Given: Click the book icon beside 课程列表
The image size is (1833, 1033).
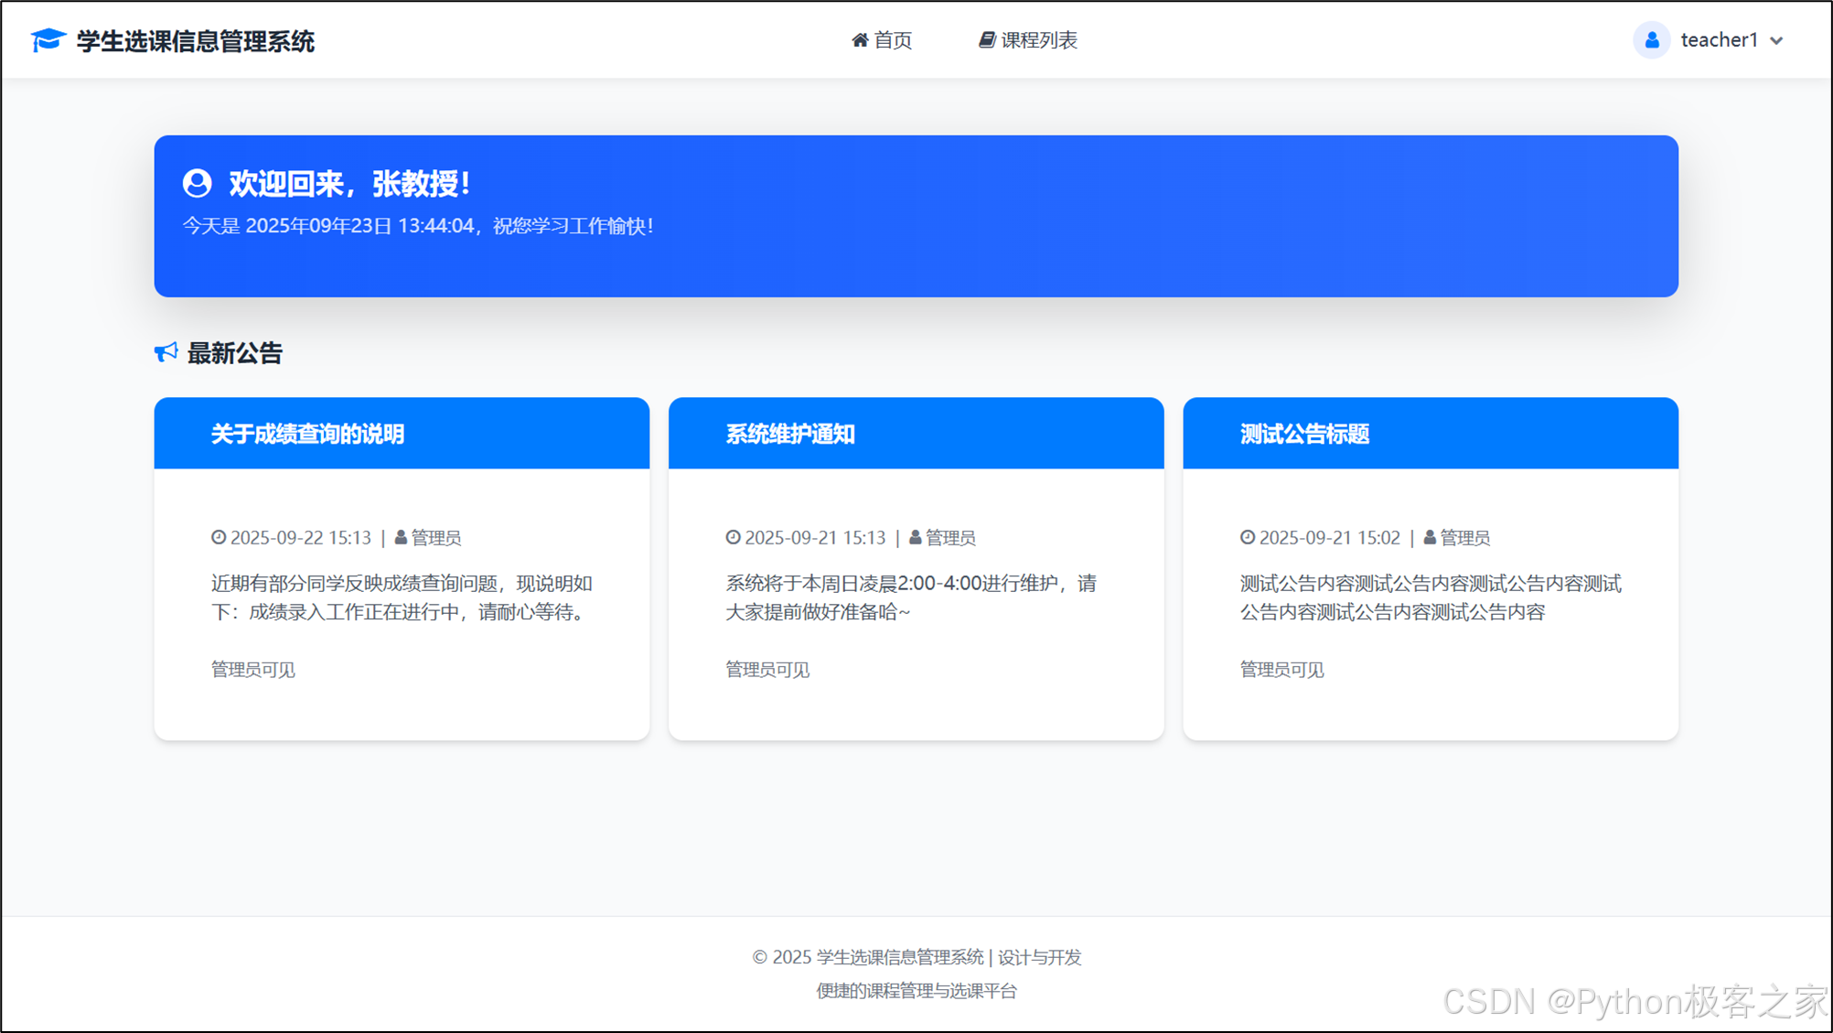Looking at the screenshot, I should click(986, 40).
